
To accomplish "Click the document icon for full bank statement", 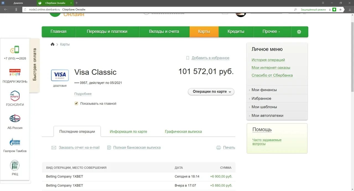I will [109, 147].
